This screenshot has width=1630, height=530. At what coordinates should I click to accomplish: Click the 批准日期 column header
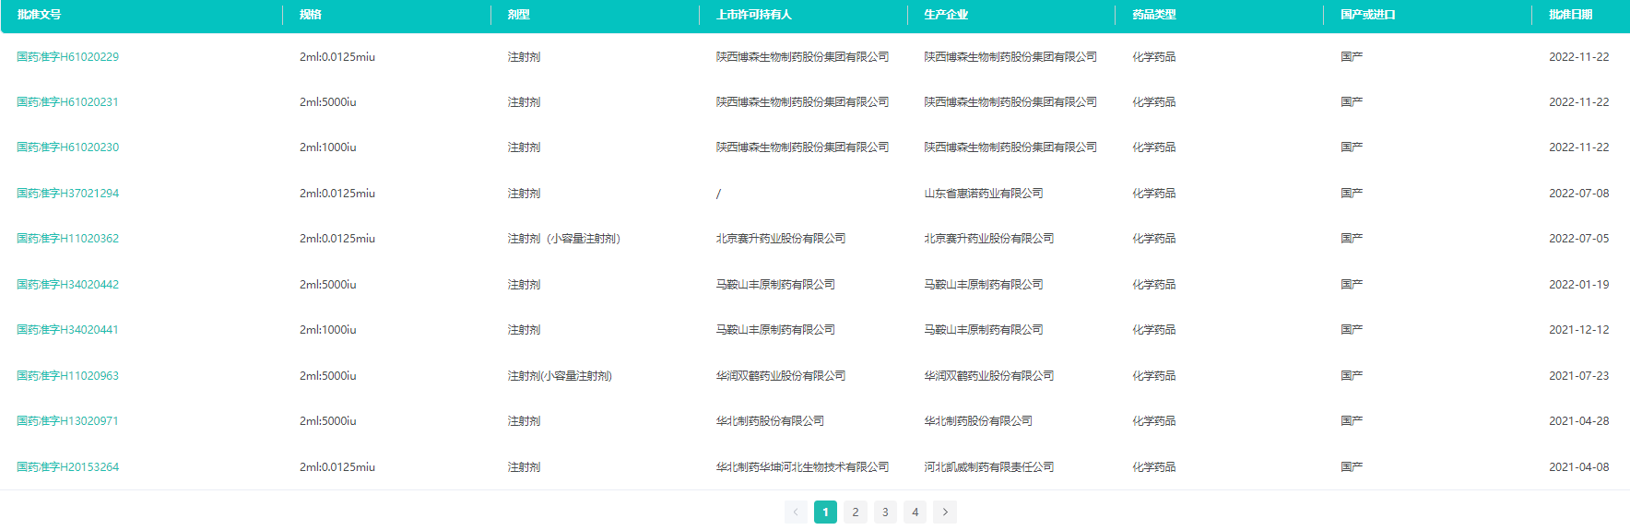[1570, 15]
